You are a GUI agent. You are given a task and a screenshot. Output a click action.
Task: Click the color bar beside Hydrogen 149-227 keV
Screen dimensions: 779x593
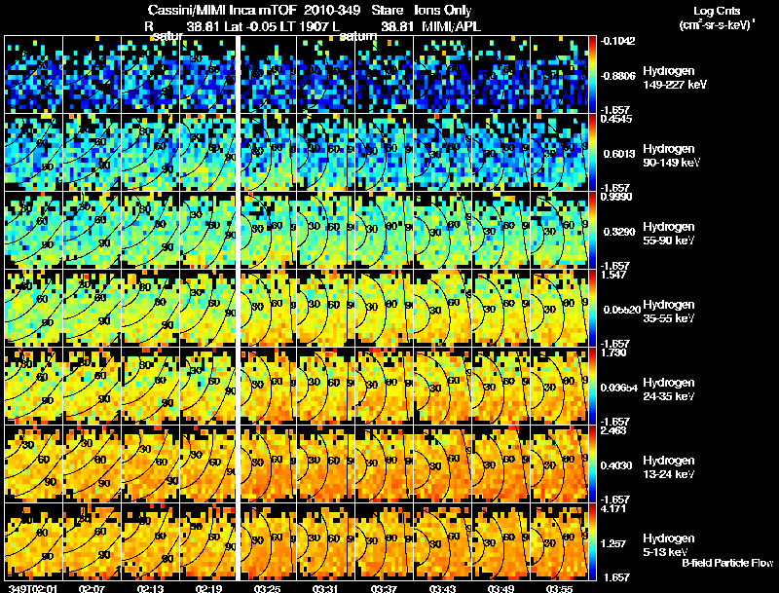(592, 75)
